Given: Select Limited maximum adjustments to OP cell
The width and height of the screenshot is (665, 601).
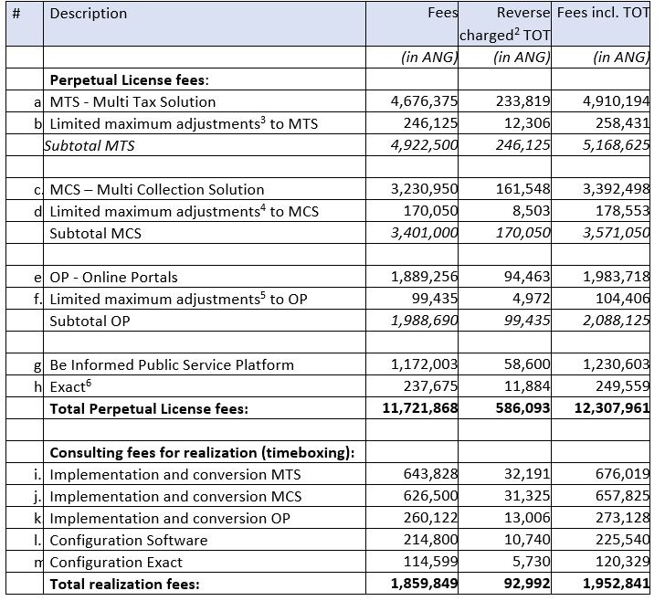Looking at the screenshot, I should (x=205, y=299).
